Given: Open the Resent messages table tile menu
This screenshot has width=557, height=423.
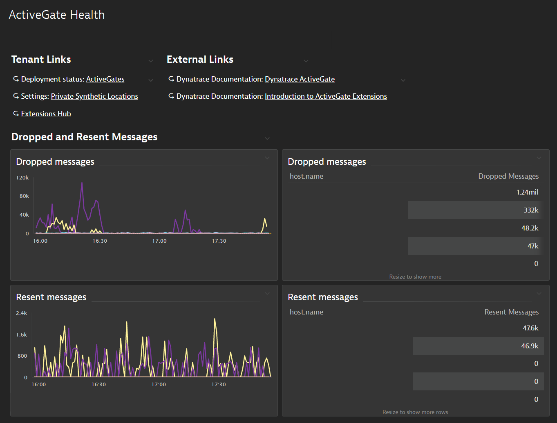Looking at the screenshot, I should [539, 293].
